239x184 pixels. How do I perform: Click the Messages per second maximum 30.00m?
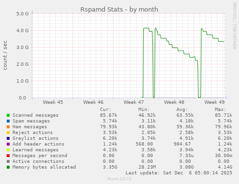224,156
